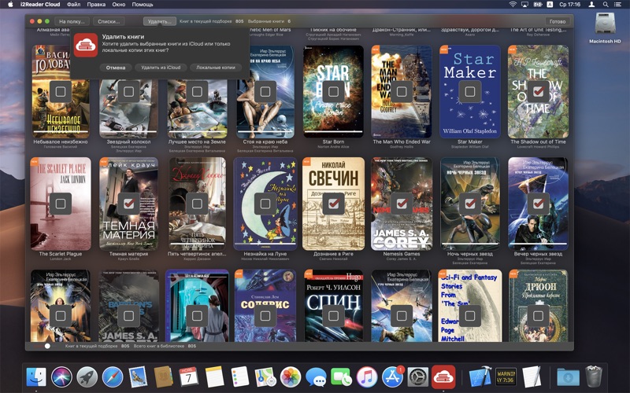
Task: Check the Star Born book checkbox
Action: coord(333,92)
